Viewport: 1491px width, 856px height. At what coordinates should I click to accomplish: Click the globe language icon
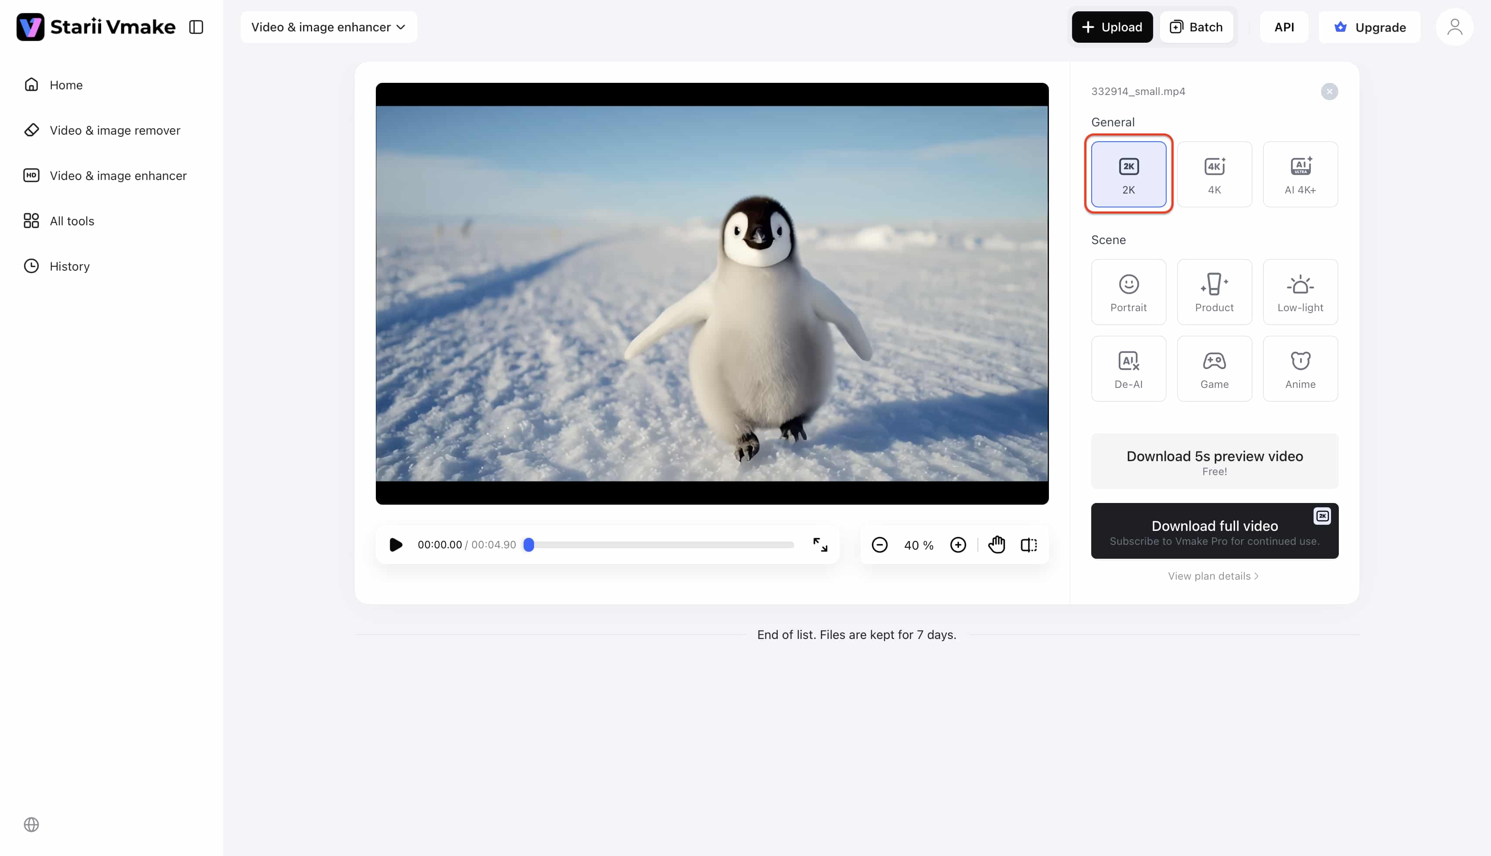[31, 824]
